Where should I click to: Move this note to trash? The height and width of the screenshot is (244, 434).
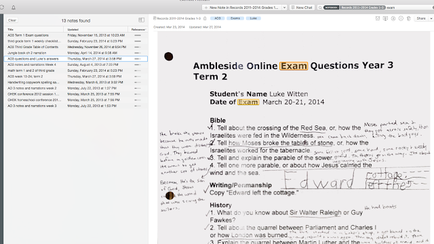tap(408, 18)
